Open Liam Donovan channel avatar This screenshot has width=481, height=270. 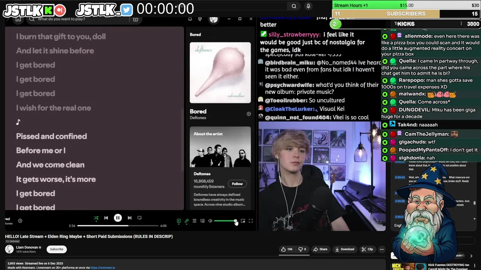(x=9, y=249)
